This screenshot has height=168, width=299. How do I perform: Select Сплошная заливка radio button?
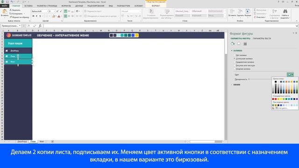235,59
